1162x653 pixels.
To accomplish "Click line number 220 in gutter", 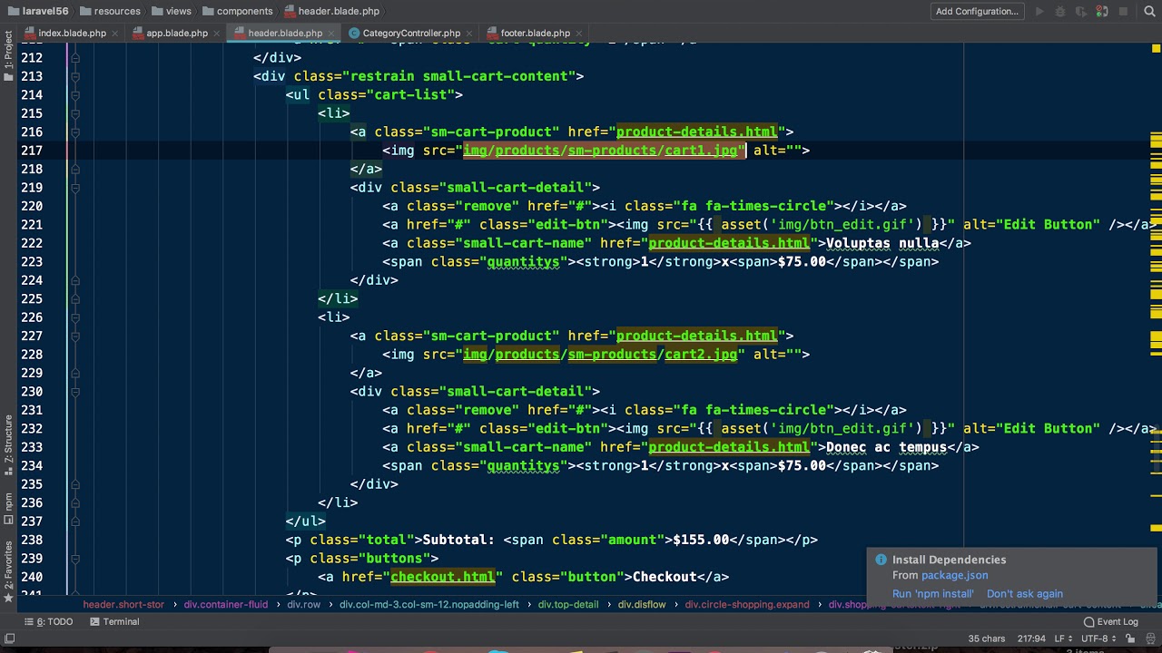I will tap(31, 206).
